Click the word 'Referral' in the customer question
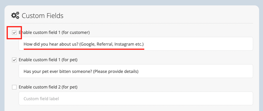Screen dimensions: 263x111 106,44
